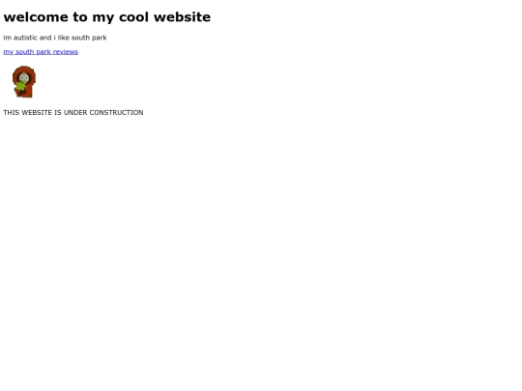Click the word 'UNDER' in the notice
The height and width of the screenshot is (391, 522).
[x=75, y=112]
